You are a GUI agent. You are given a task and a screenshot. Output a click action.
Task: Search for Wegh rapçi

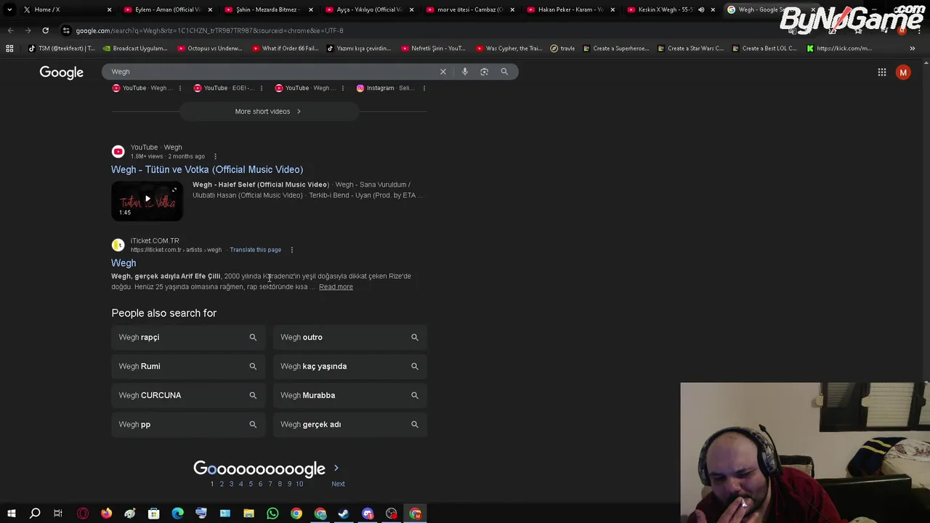click(189, 337)
